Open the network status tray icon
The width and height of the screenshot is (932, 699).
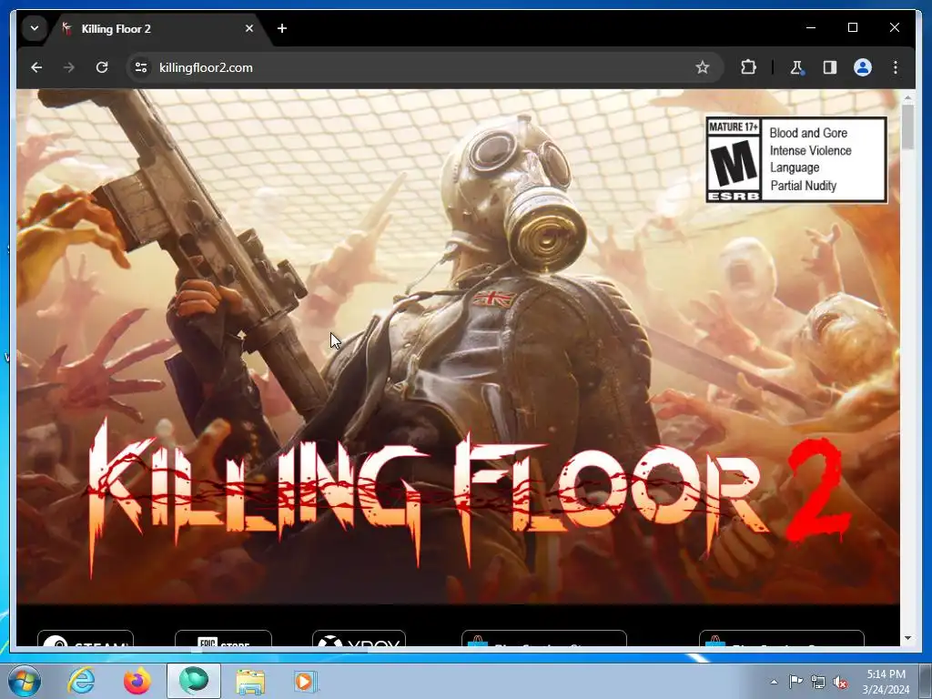point(818,682)
